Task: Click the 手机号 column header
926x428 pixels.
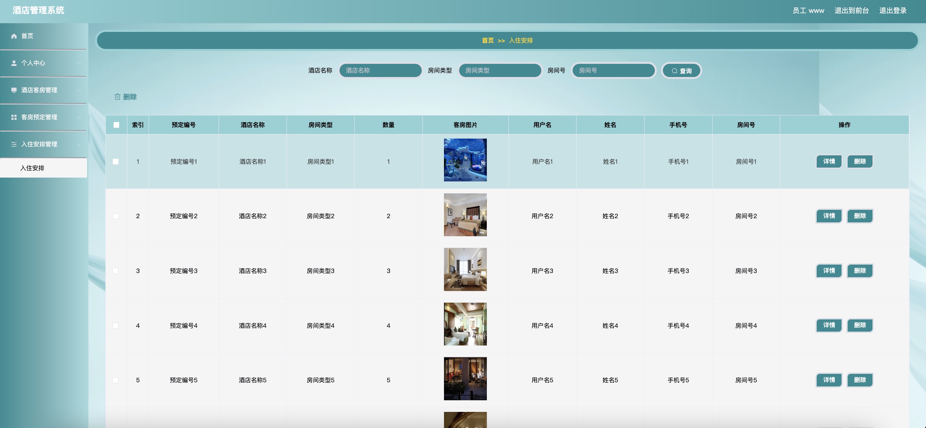Action: click(x=678, y=125)
